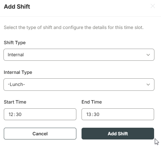Viewport: 161px width, 146px height.
Task: Click the Add Shift dialog title
Action: (17, 7)
